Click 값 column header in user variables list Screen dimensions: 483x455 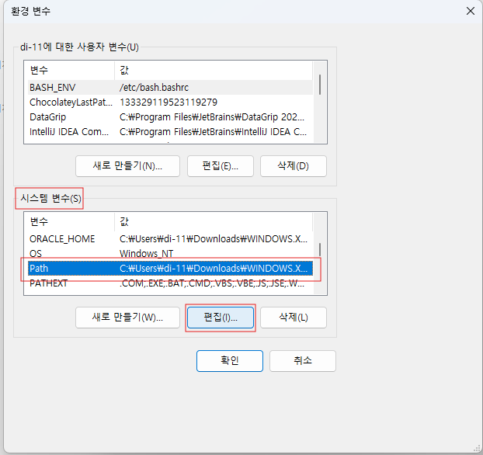(x=214, y=71)
